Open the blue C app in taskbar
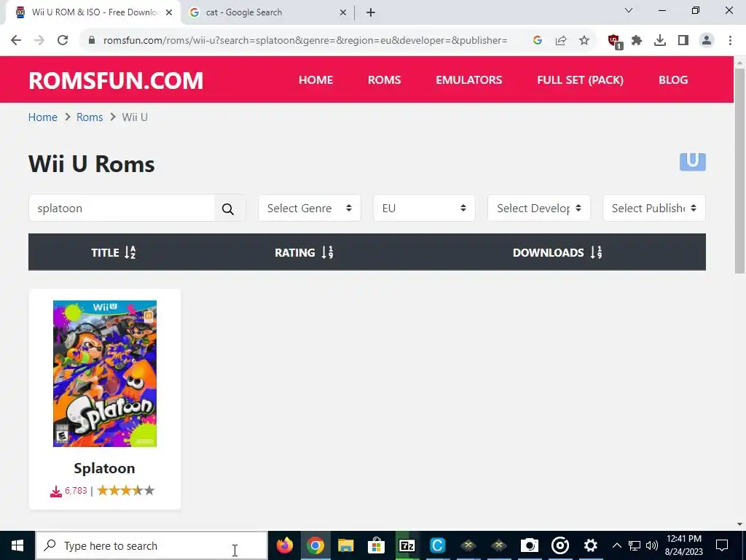This screenshot has width=746, height=560. tap(437, 545)
